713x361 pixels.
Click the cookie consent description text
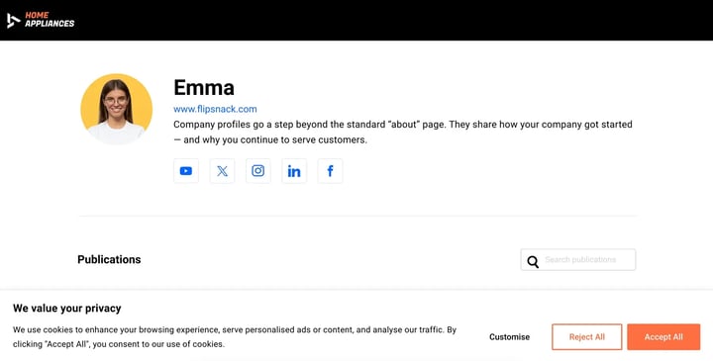point(235,337)
